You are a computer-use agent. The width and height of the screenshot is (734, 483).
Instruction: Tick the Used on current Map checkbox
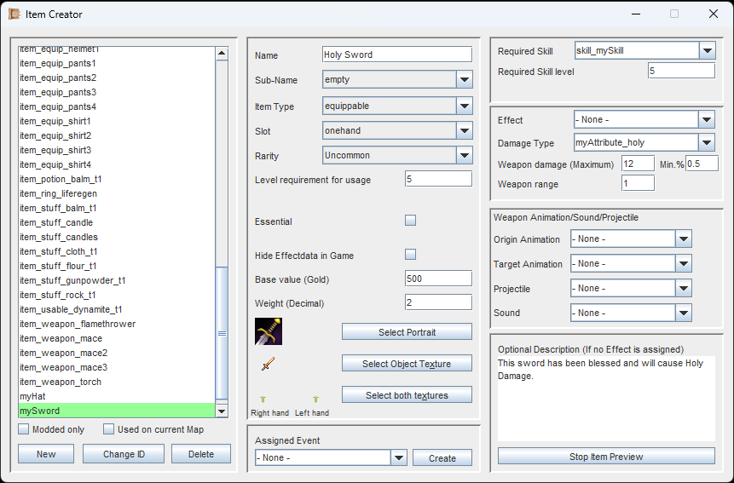[108, 429]
